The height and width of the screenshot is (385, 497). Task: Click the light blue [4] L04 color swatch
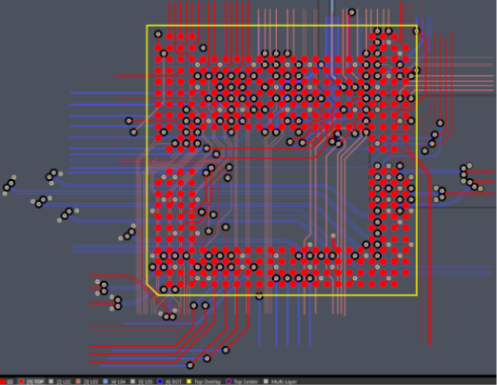[106, 381]
